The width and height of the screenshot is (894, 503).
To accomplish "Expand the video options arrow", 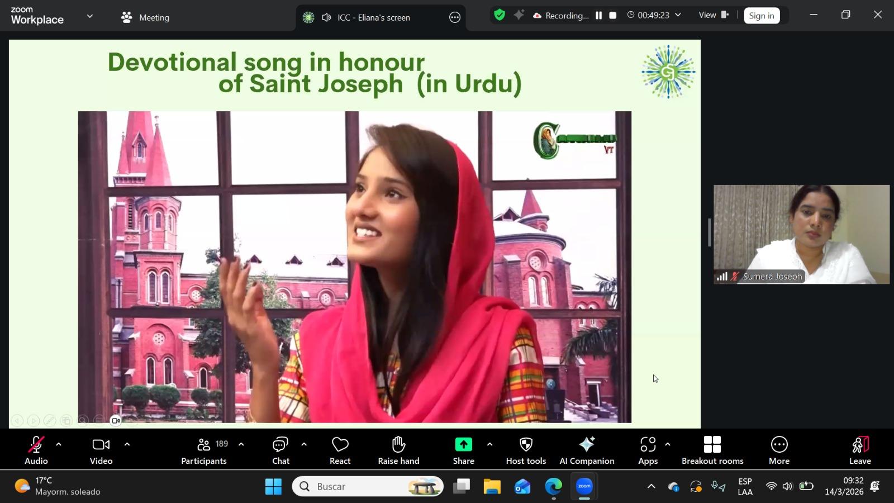I will pos(127,444).
